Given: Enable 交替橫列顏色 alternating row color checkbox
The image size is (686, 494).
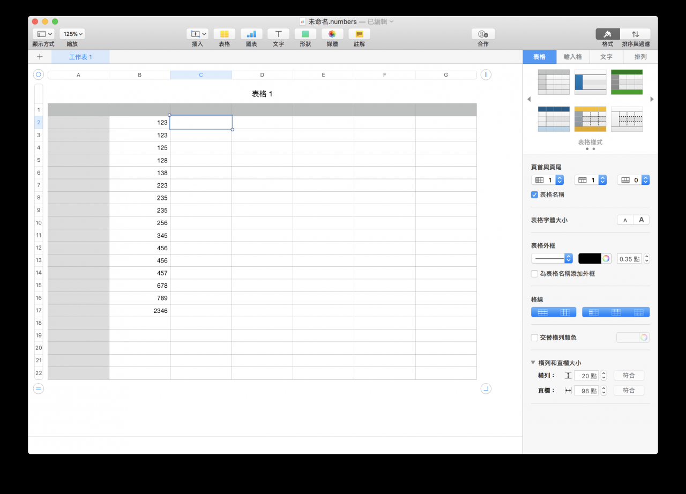Looking at the screenshot, I should coord(534,338).
